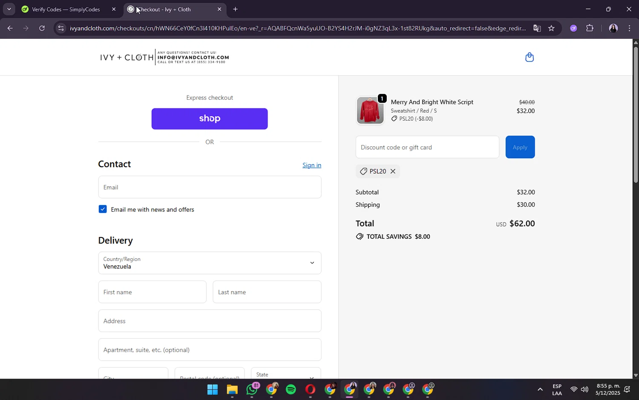Open the Wi-Fi network icon
The height and width of the screenshot is (400, 639).
point(574,389)
